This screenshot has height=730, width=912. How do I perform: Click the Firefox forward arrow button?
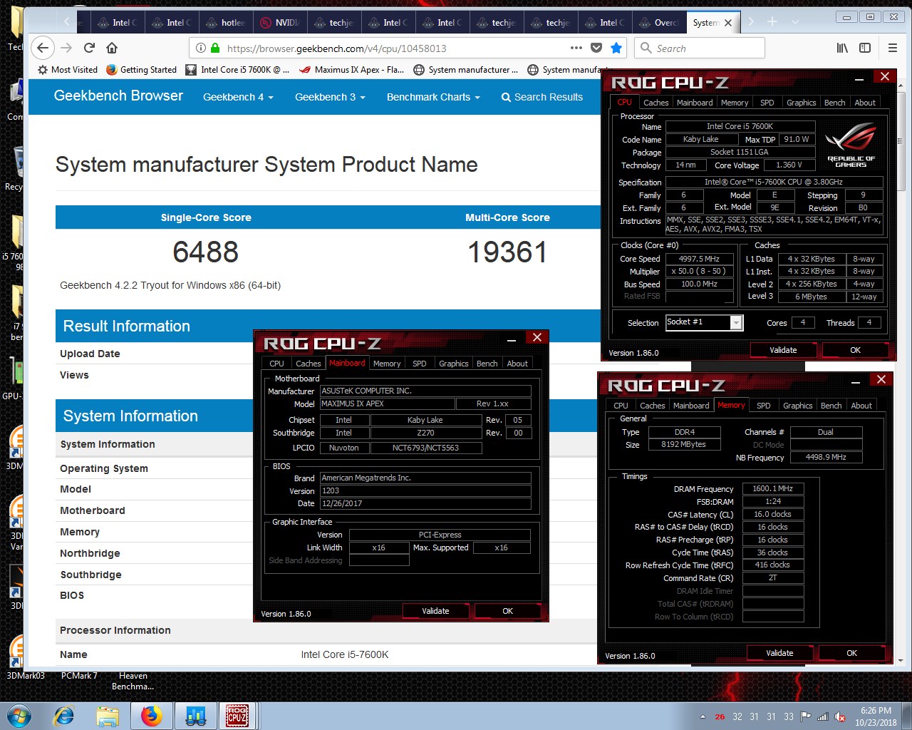coord(66,48)
